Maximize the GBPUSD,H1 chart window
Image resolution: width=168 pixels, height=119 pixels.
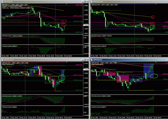pyautogui.click(x=85, y=2)
